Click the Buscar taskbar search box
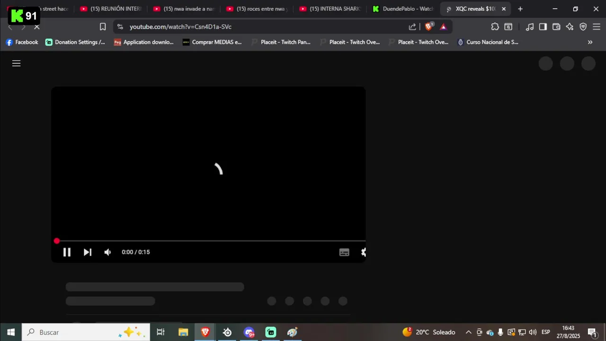 tap(86, 332)
